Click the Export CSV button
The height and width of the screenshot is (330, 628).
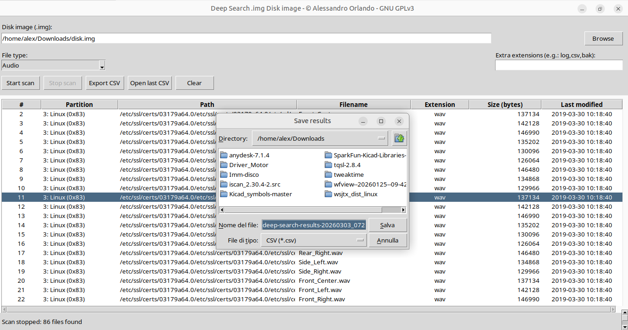105,83
